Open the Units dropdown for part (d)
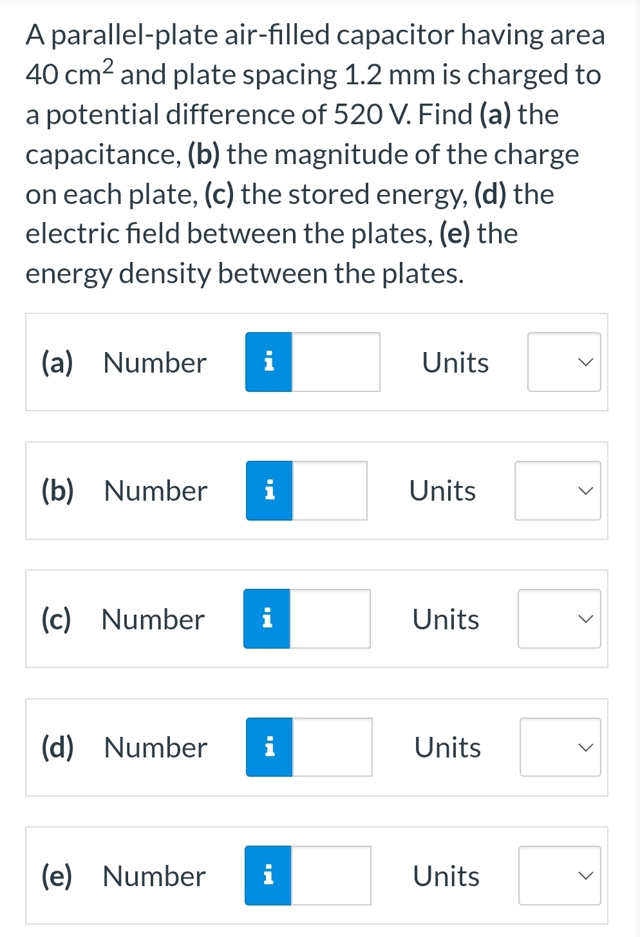 [560, 747]
